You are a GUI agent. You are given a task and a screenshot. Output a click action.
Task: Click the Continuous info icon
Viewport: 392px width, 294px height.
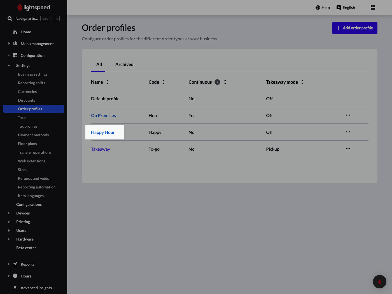pyautogui.click(x=217, y=82)
